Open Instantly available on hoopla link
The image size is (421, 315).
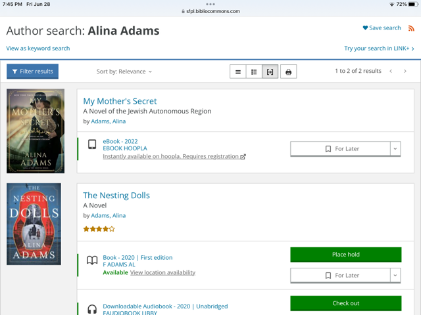pyautogui.click(x=174, y=156)
